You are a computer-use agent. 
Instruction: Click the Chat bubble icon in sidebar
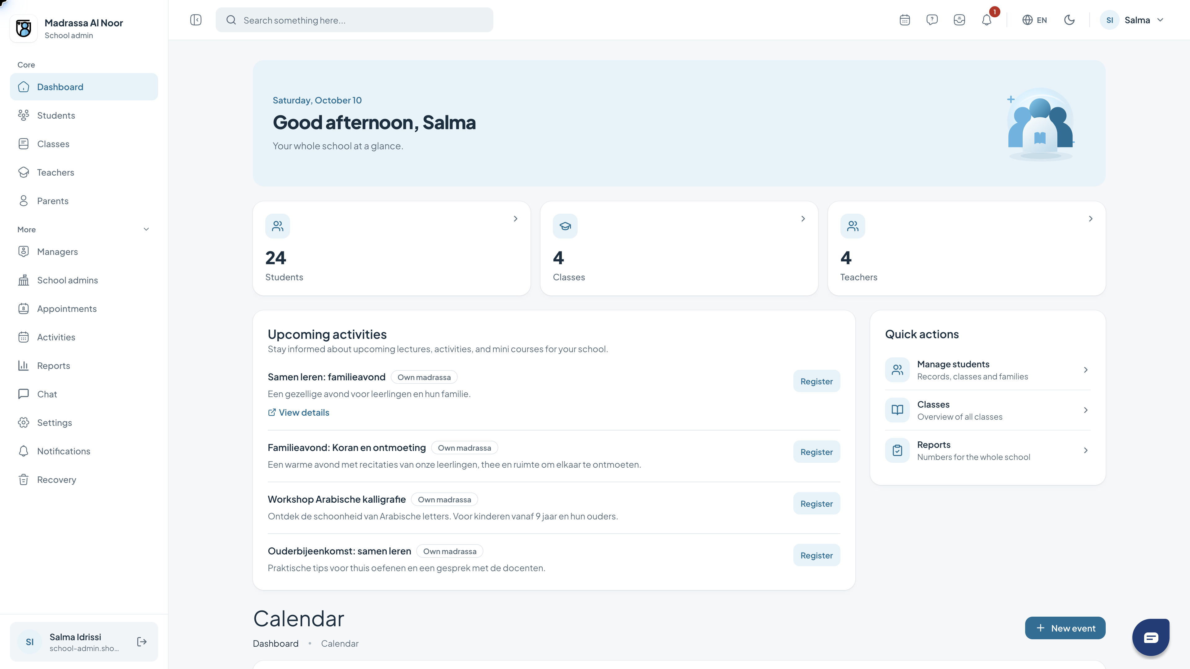click(x=24, y=394)
